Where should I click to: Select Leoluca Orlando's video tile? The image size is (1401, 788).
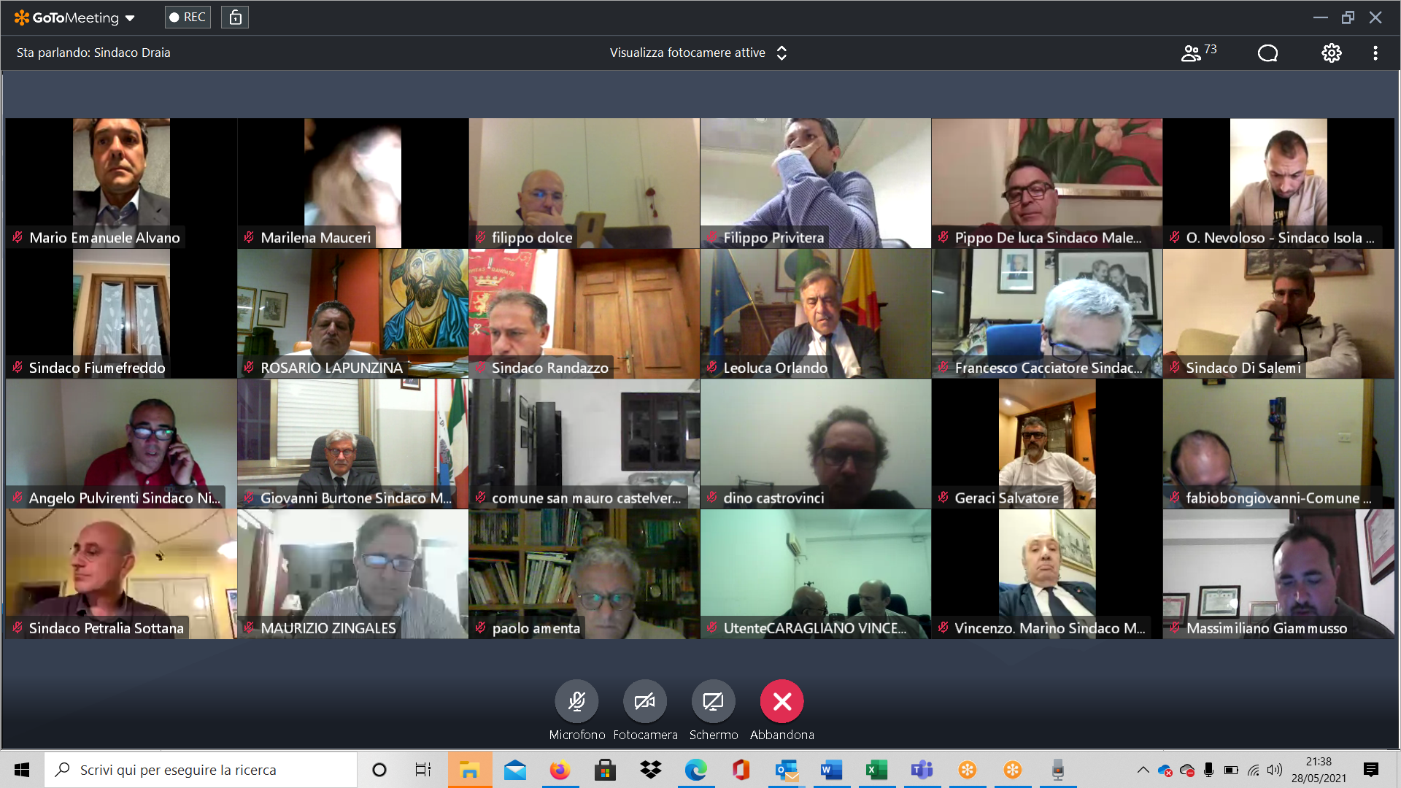(815, 313)
